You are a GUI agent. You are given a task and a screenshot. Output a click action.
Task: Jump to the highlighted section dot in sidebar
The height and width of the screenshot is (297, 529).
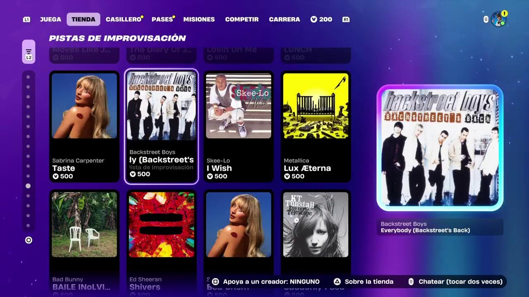28,186
